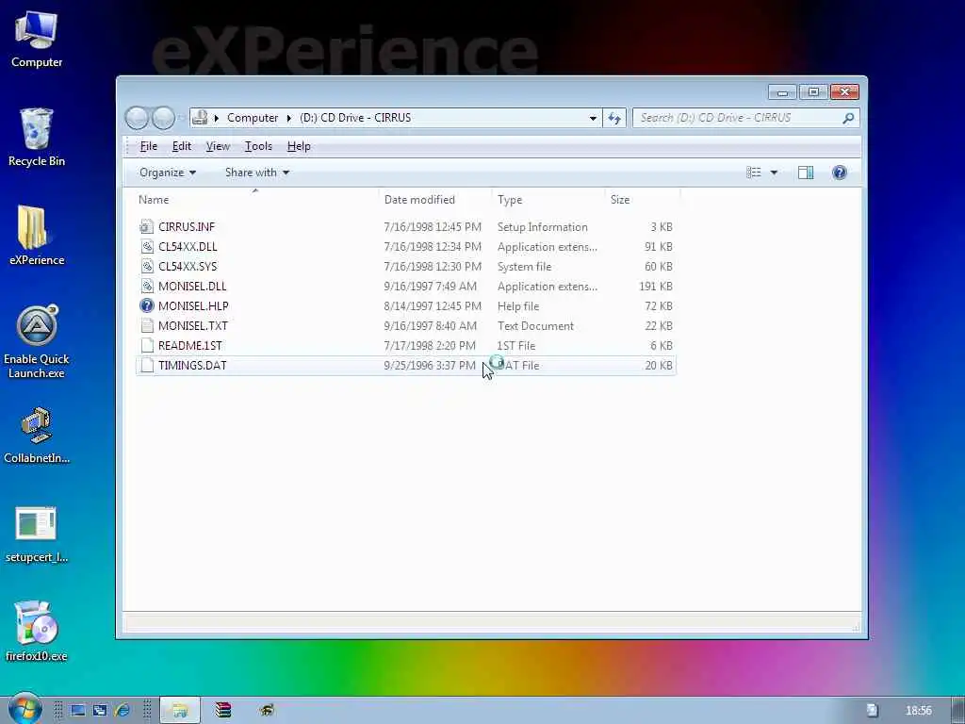
Task: Select firefox10.exe desktop icon
Action: tap(37, 632)
